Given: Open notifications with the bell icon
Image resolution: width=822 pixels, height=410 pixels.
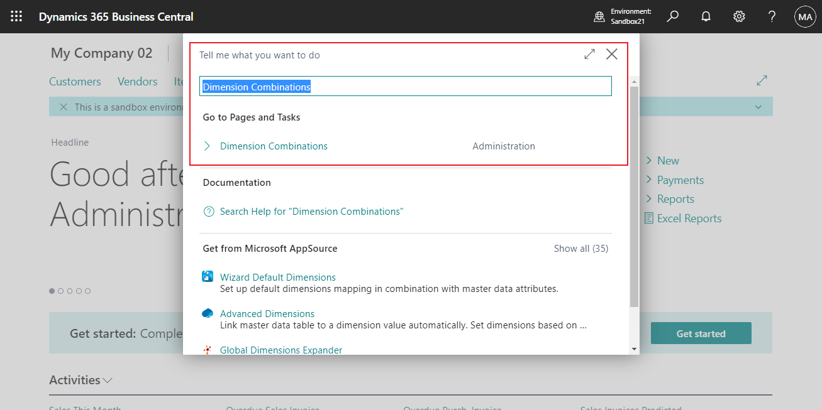Looking at the screenshot, I should pos(706,16).
